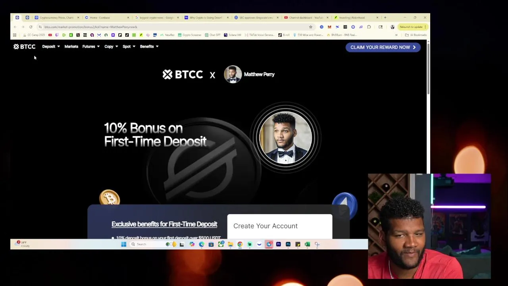Open the Deposit dropdown menu
Screen dimensions: 508x286
pos(51,46)
